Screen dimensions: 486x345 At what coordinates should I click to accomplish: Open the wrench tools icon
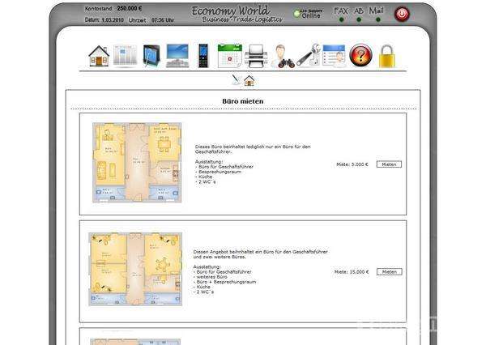click(308, 57)
